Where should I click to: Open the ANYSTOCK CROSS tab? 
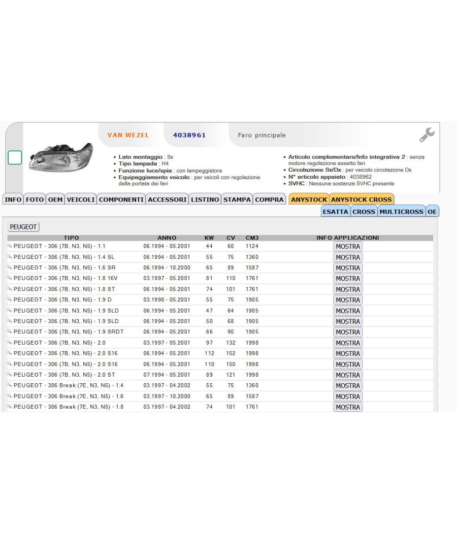362,199
